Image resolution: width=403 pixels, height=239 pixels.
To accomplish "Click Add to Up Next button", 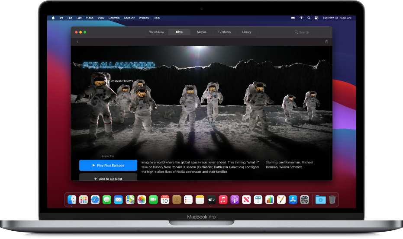I will (x=108, y=177).
